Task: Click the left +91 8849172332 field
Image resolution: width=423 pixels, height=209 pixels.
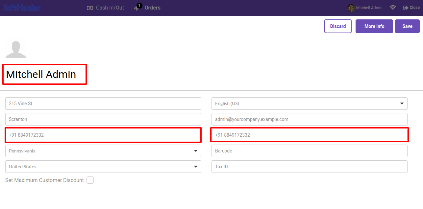Action: point(103,135)
